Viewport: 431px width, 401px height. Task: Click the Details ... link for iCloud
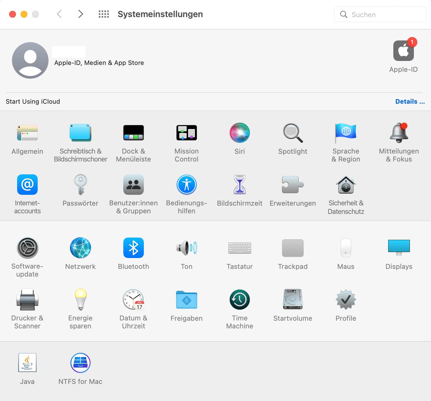[x=410, y=102]
